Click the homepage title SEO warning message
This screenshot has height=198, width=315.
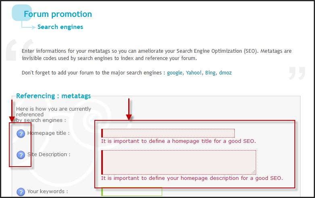[178, 141]
